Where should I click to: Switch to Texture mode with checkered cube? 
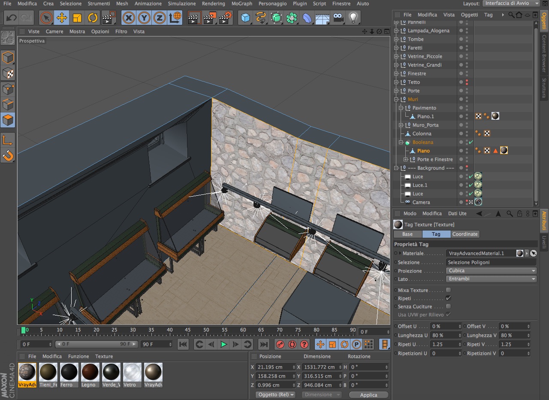tap(8, 73)
